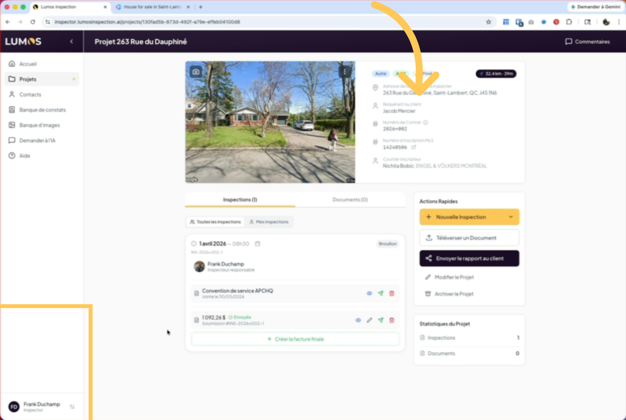This screenshot has height=420, width=626.
Task: Edit the 1092,26 $ soumission with pencil icon
Action: coord(369,320)
